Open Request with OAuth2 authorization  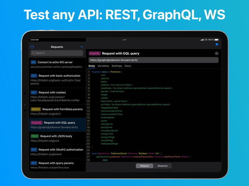coord(57,152)
